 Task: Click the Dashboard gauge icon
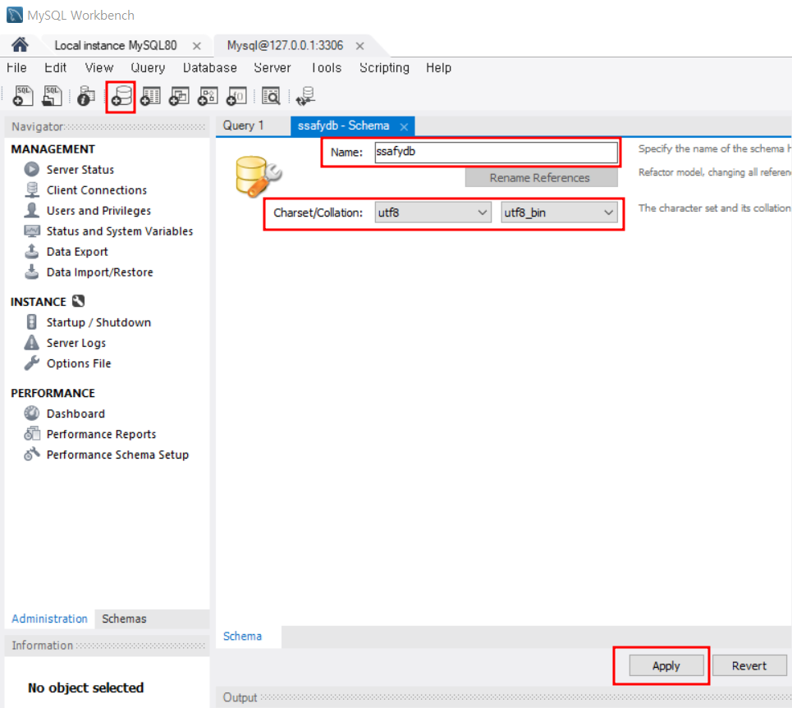pyautogui.click(x=31, y=413)
